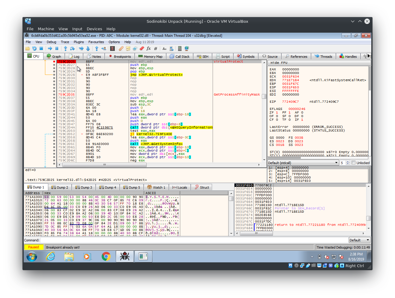Screen dimensions: 395x298
Task: Click the Command input field
Action: point(194,240)
